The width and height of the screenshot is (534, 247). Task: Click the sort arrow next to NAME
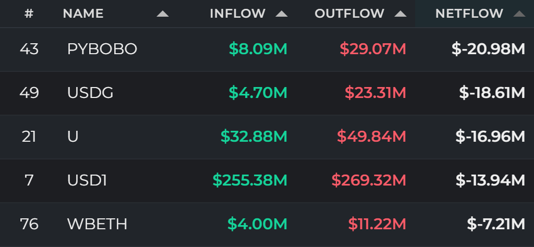pyautogui.click(x=163, y=14)
